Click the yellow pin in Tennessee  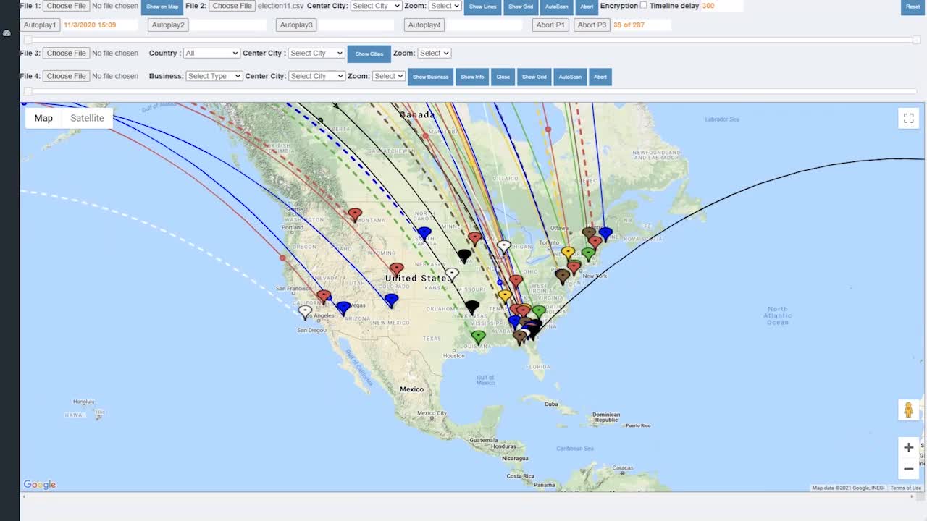(x=505, y=296)
